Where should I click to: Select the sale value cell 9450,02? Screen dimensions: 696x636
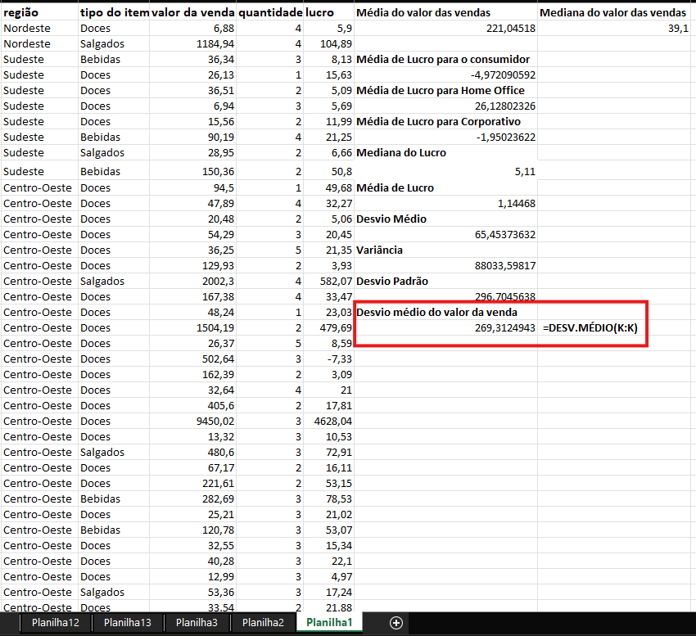[x=192, y=421]
